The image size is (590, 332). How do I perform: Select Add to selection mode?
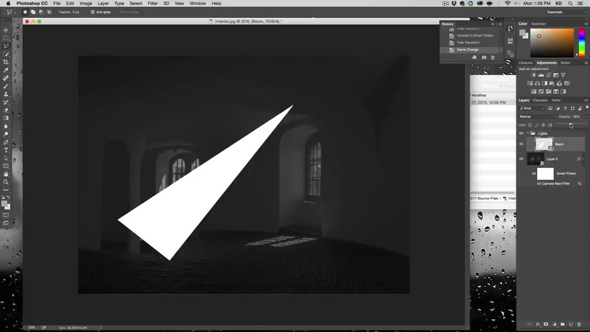pyautogui.click(x=32, y=12)
